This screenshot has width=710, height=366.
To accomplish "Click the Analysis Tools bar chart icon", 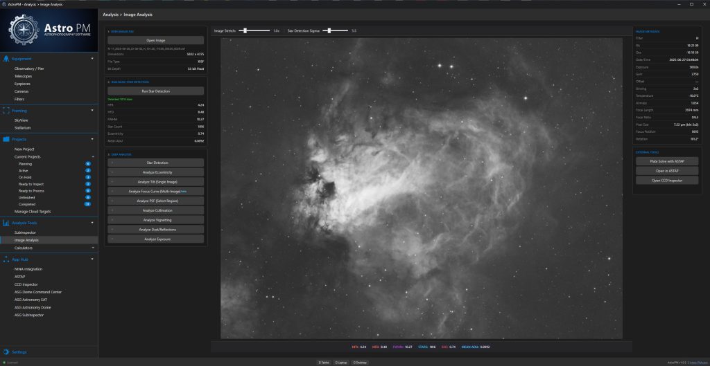I will click(x=6, y=223).
